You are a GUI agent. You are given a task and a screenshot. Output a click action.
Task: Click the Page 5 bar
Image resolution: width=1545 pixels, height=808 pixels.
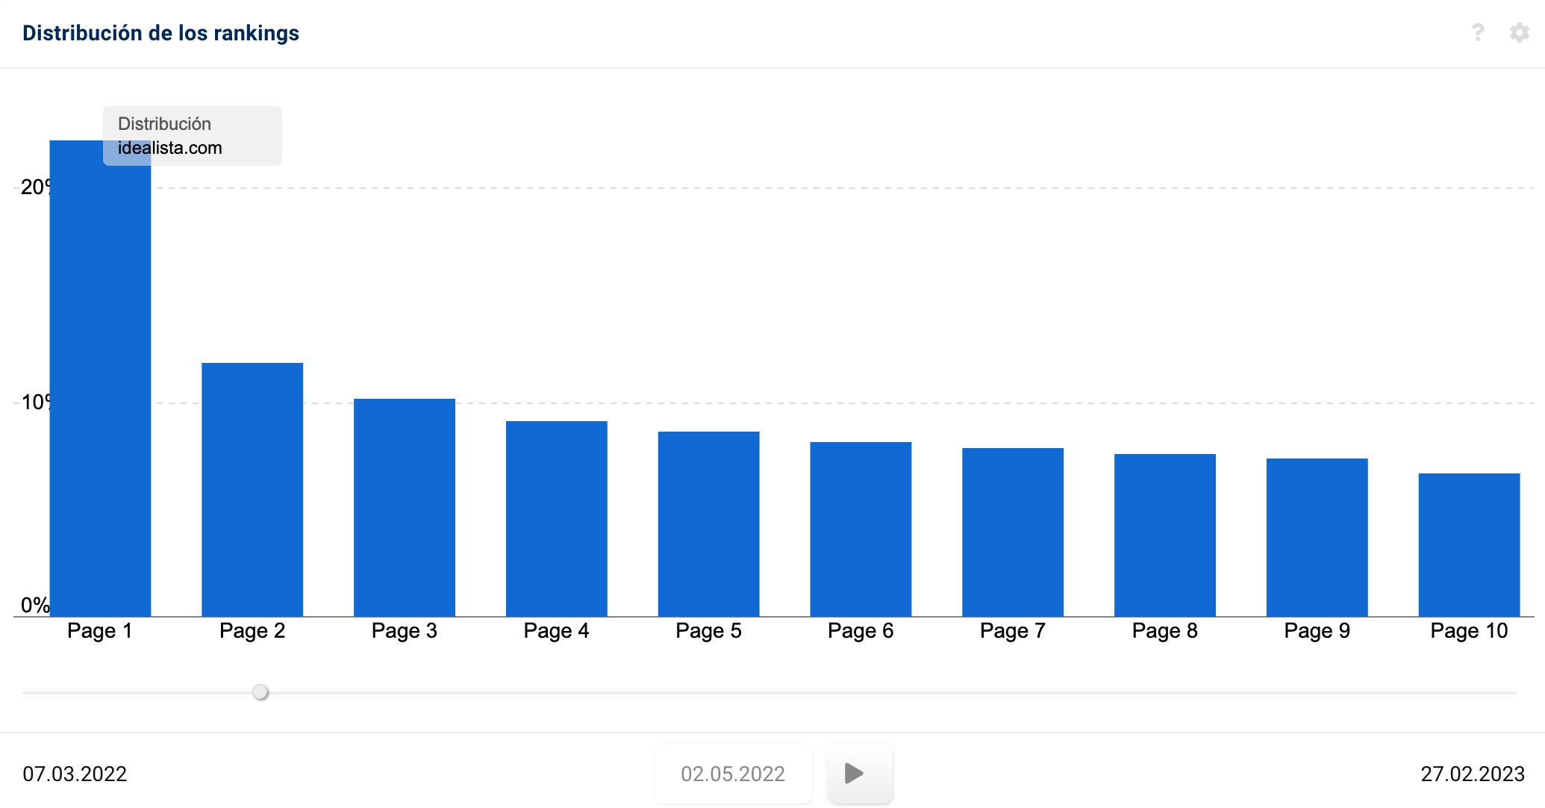(709, 523)
